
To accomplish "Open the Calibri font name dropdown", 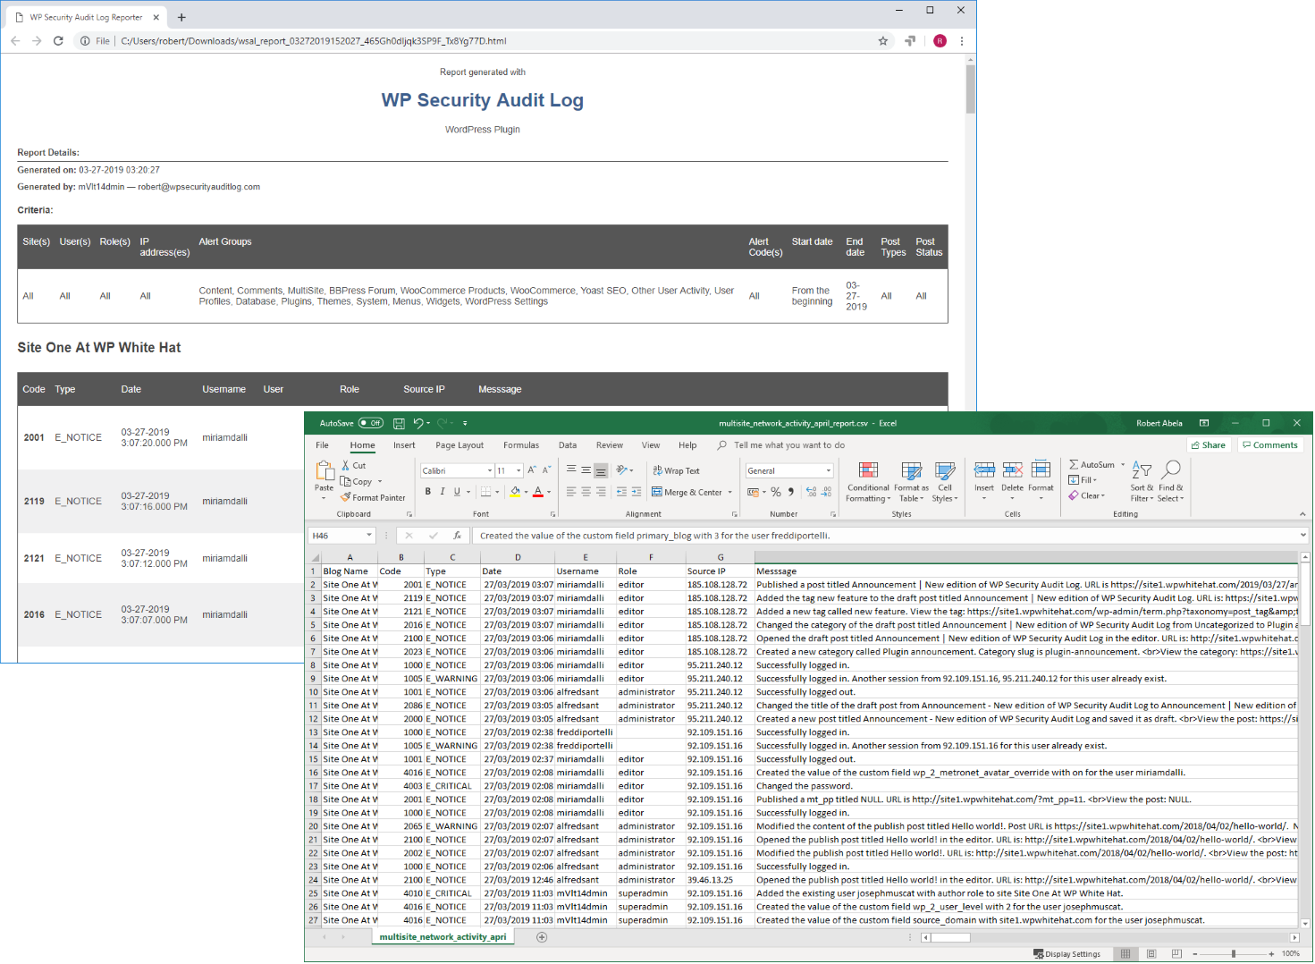I will (490, 470).
